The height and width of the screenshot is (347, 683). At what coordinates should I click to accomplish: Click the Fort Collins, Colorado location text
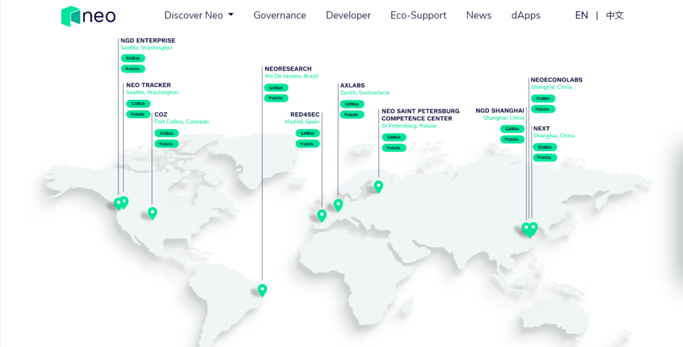pos(181,122)
